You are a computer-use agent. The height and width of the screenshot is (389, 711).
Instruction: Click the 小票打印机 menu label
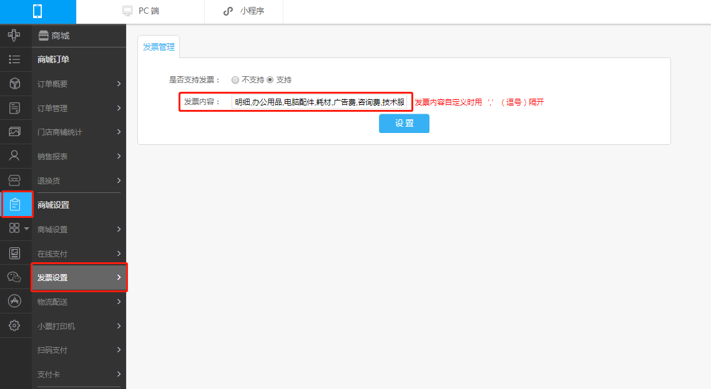[56, 326]
